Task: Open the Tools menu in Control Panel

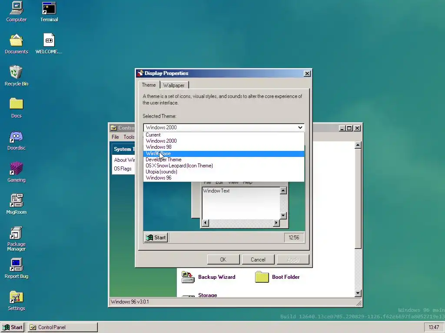Action: 129,137
